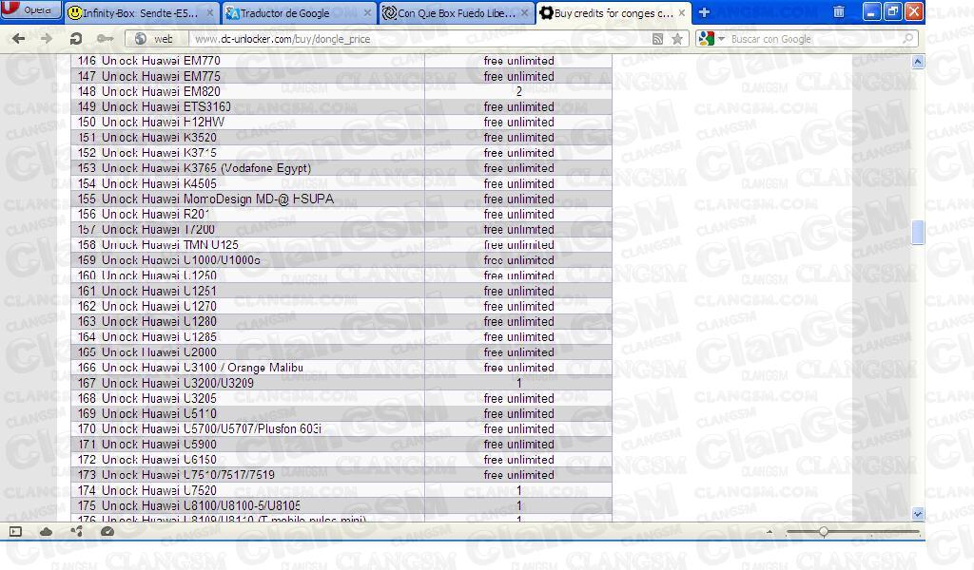Image resolution: width=974 pixels, height=570 pixels.
Task: Click the Unlock Huawei H12HW row
Action: point(341,123)
